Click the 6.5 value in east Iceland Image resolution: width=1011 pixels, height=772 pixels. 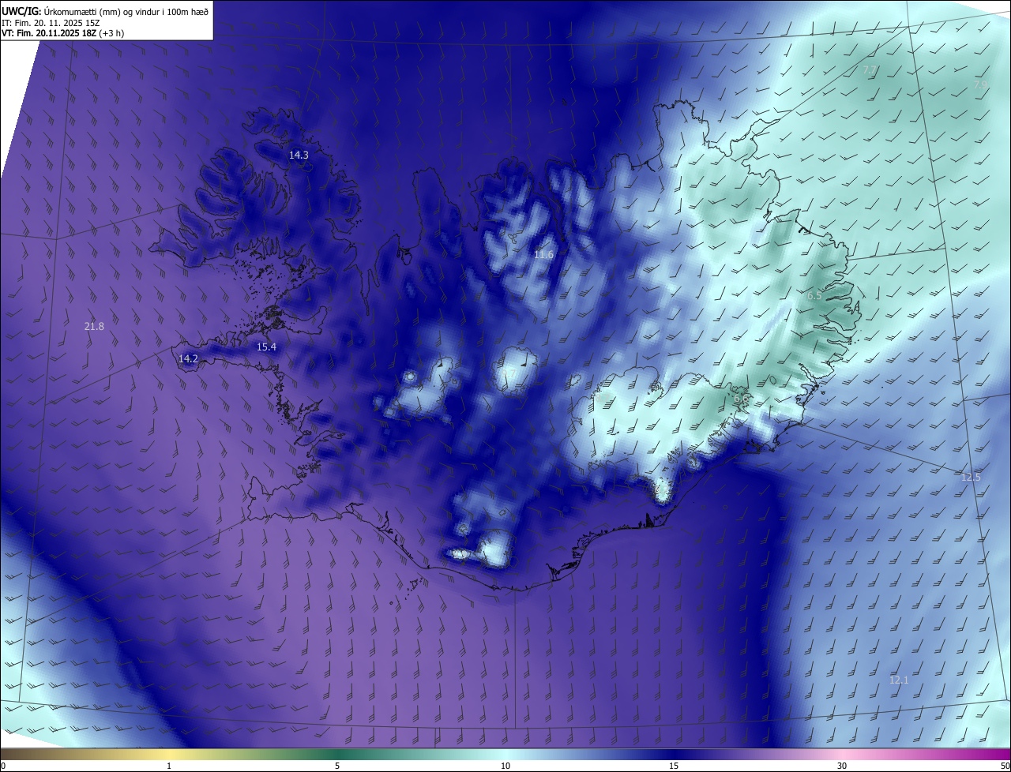pyautogui.click(x=814, y=296)
